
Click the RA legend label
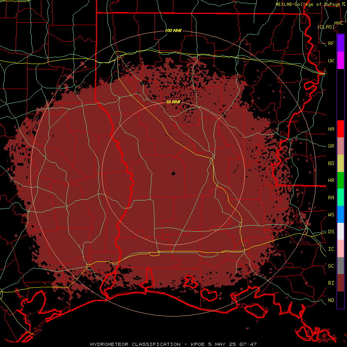coord(331,198)
